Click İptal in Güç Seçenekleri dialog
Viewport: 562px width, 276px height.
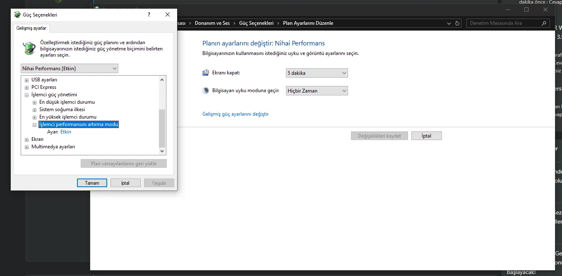tap(125, 183)
